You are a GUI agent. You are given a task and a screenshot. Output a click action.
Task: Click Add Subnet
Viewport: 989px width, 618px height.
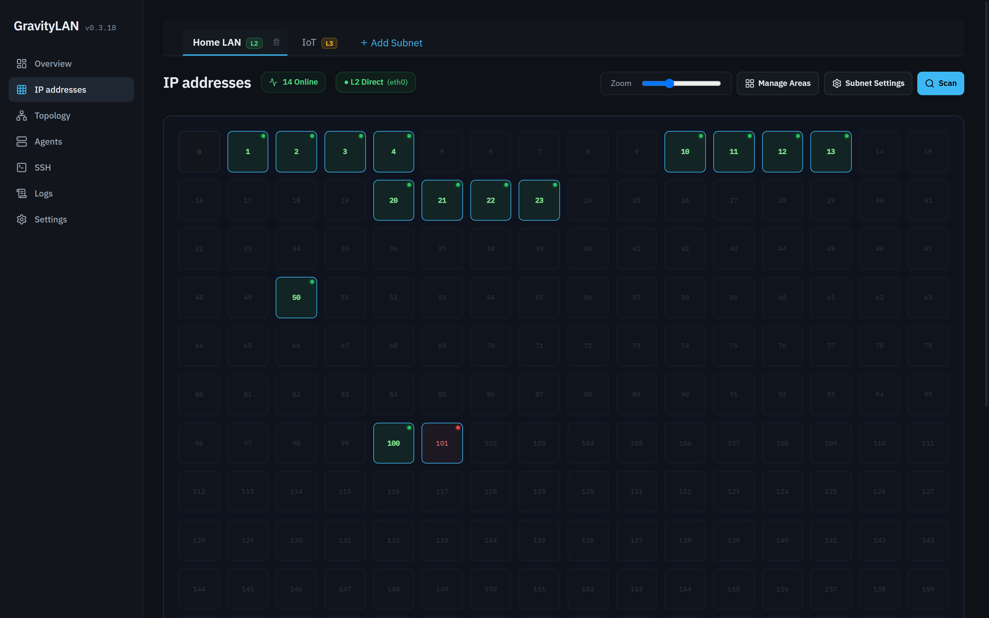pyautogui.click(x=391, y=43)
